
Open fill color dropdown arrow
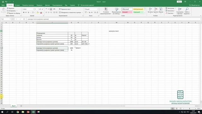tap(39, 12)
